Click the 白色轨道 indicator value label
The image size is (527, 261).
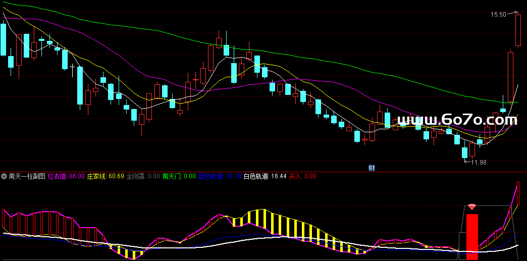click(265, 176)
